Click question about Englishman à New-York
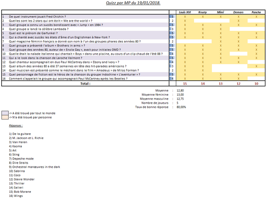The width and height of the screenshot is (267, 199). (59, 37)
